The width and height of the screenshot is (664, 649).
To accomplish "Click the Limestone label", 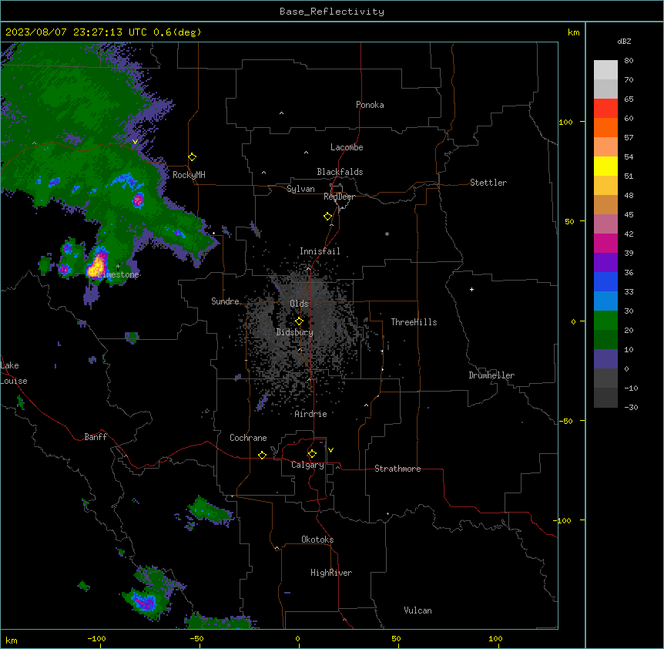I will 118,274.
